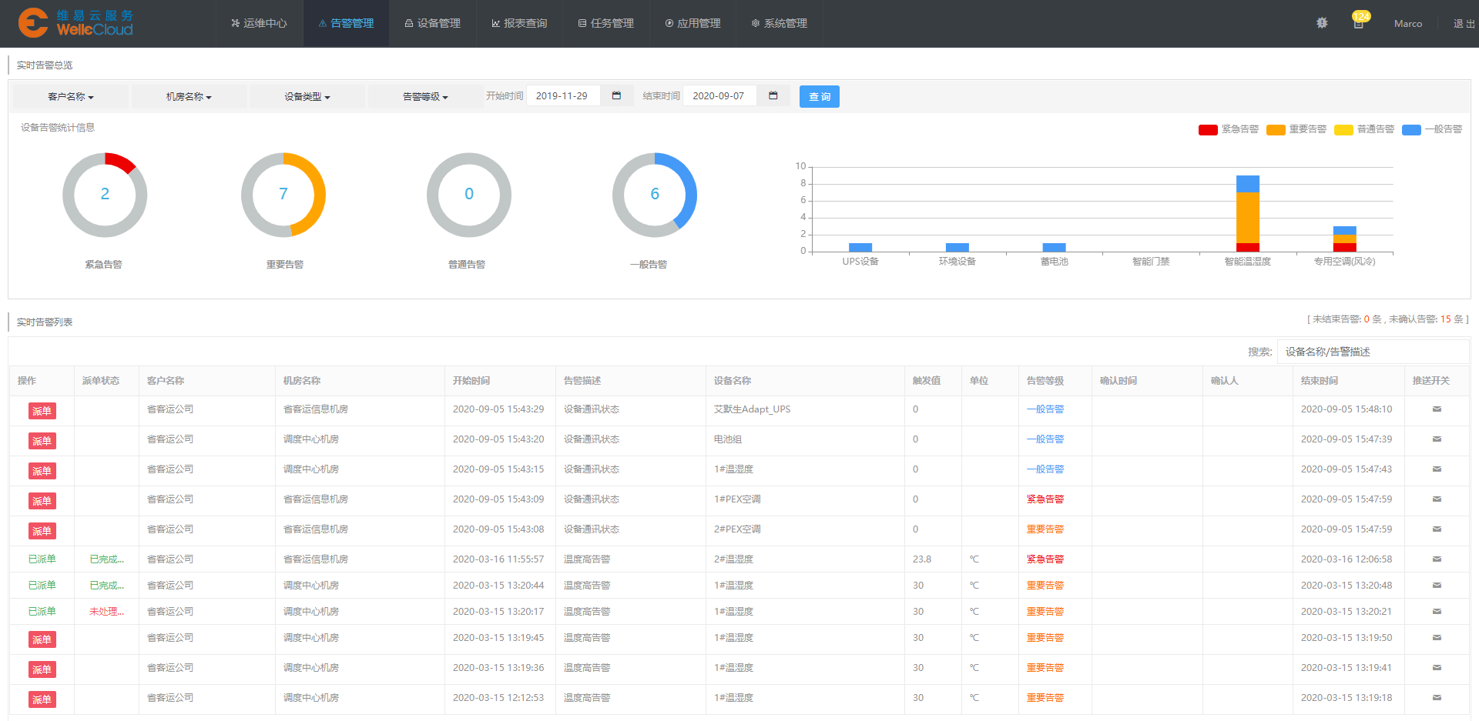Click 派单 button for 2#PEX空调 row
The image size is (1479, 721).
click(x=42, y=531)
